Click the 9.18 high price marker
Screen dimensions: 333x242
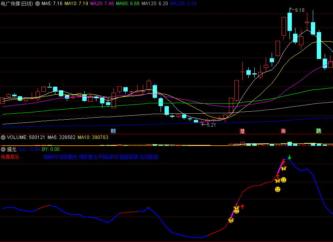[299, 10]
